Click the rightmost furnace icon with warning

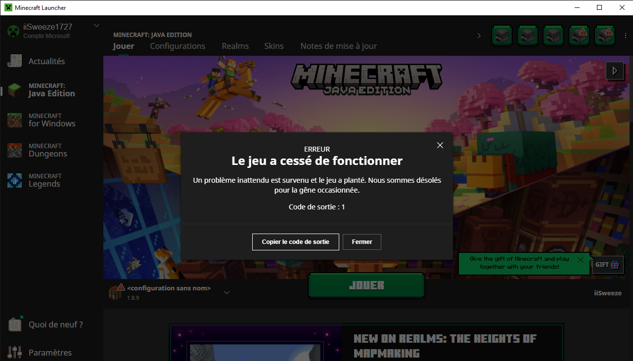[605, 36]
